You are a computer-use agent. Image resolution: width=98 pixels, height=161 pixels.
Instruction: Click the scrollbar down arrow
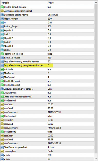pyautogui.click(x=96, y=159)
